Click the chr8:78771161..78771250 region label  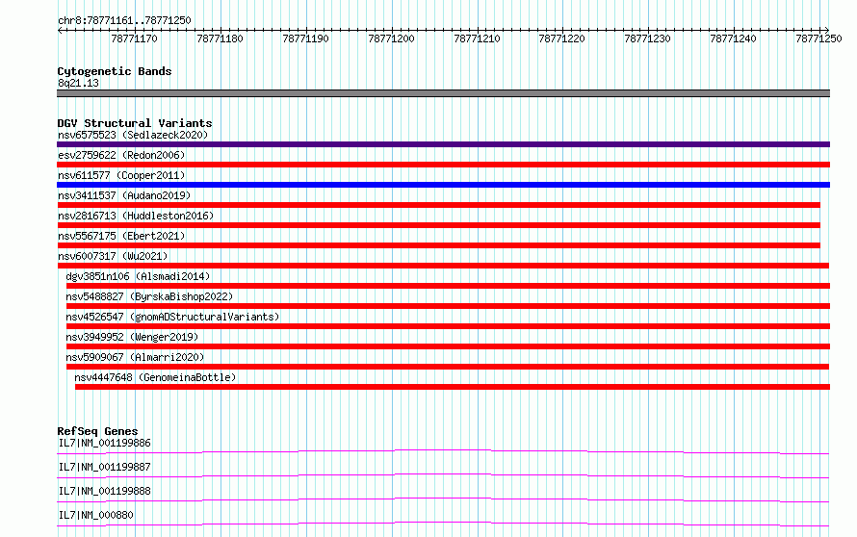click(124, 21)
